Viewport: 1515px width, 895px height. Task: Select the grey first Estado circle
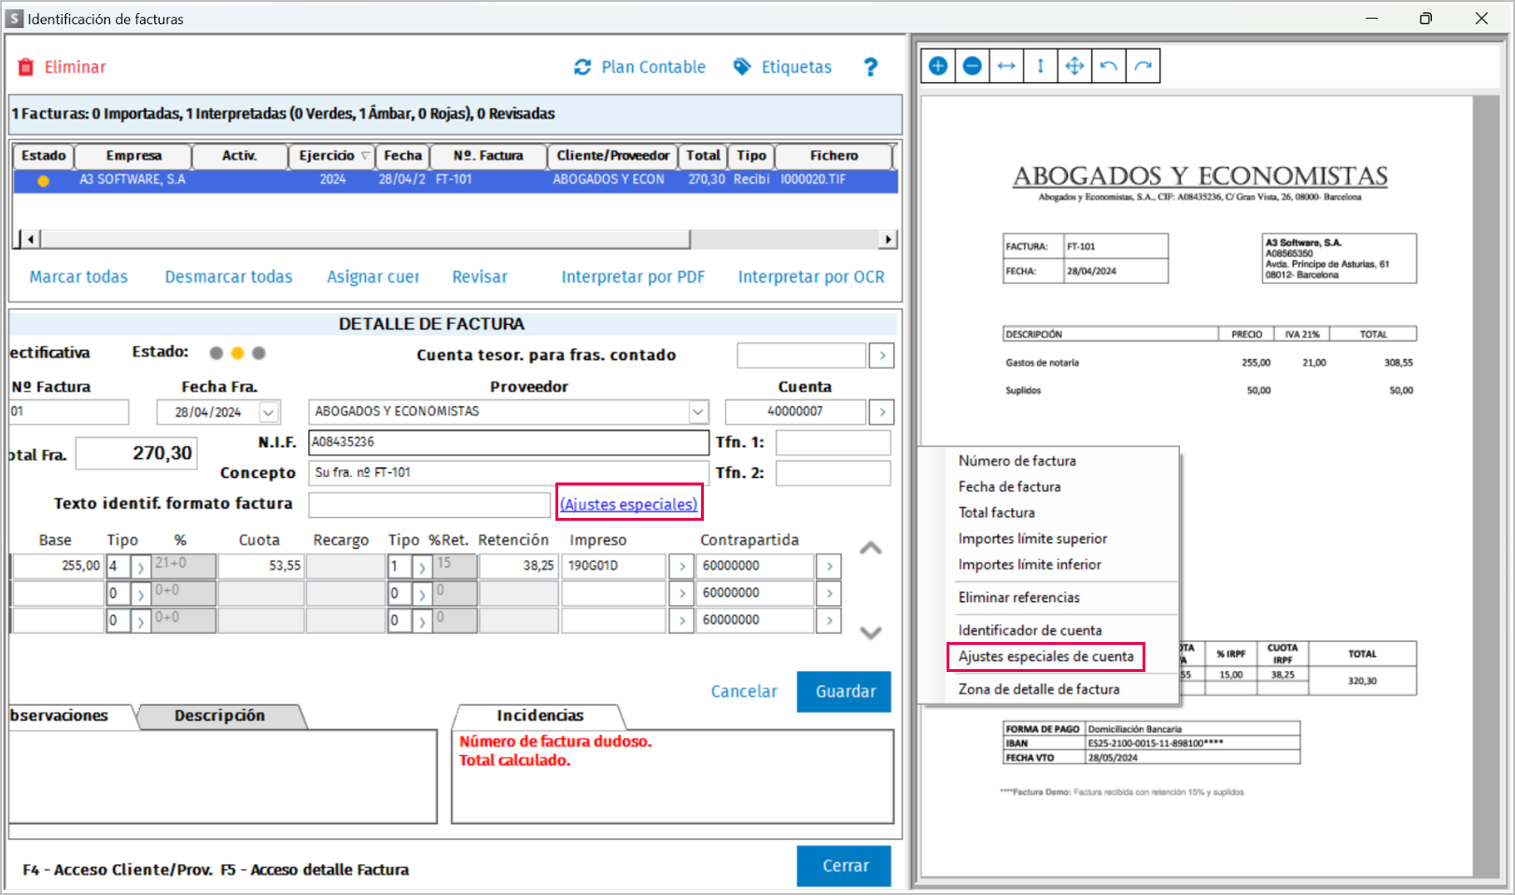tap(217, 353)
